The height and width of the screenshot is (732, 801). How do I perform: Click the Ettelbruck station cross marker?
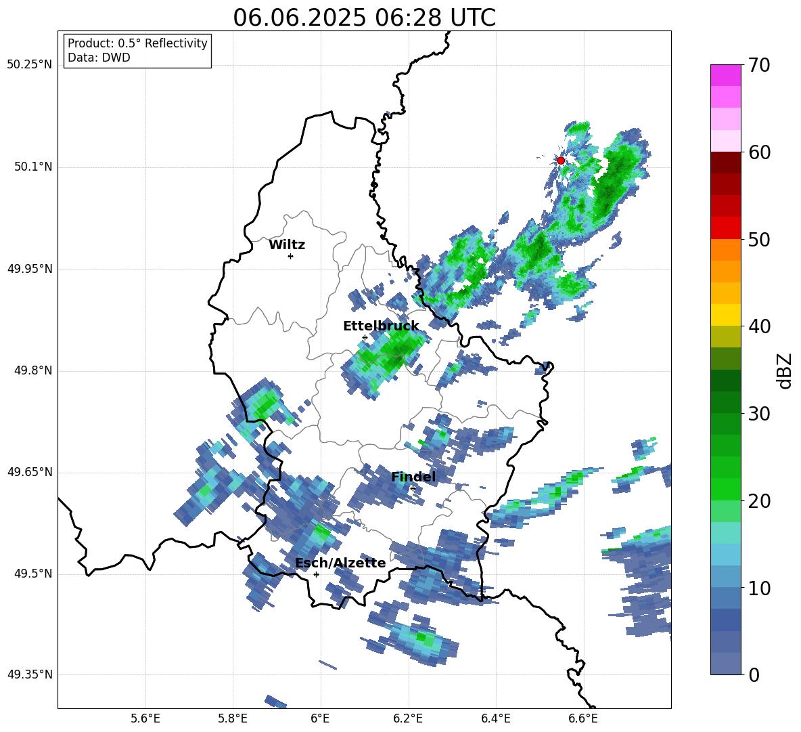pyautogui.click(x=365, y=337)
